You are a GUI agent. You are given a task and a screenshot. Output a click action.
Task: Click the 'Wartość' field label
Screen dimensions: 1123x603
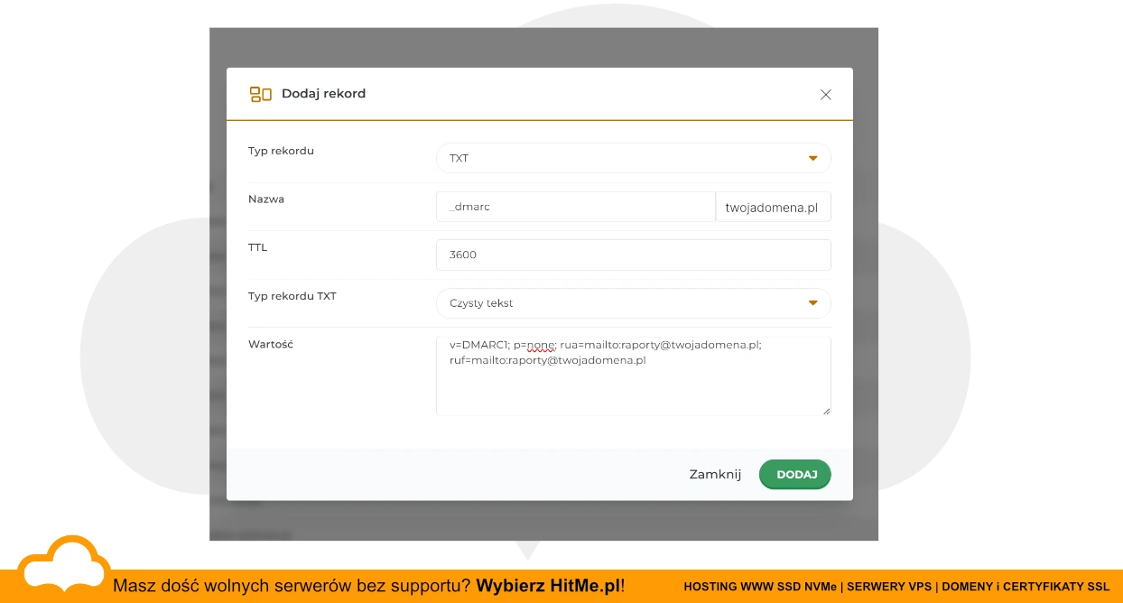click(x=271, y=344)
